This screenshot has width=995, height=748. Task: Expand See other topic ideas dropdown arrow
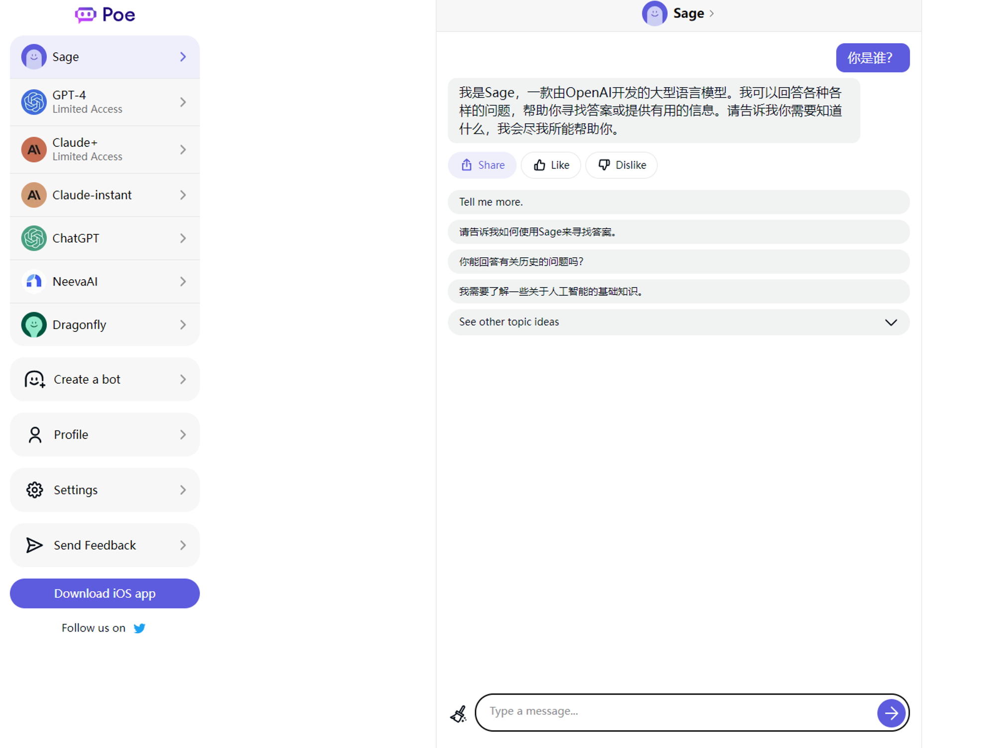click(x=891, y=322)
